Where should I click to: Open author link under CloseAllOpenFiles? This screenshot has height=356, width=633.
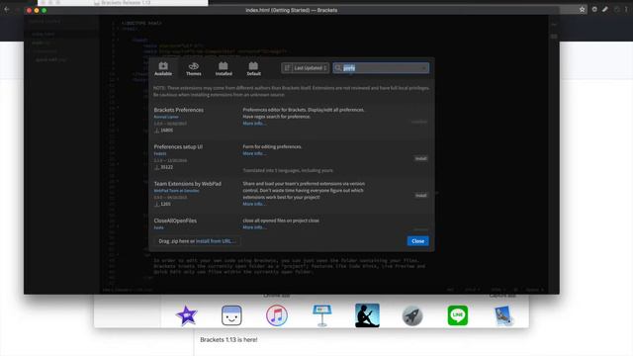158,227
